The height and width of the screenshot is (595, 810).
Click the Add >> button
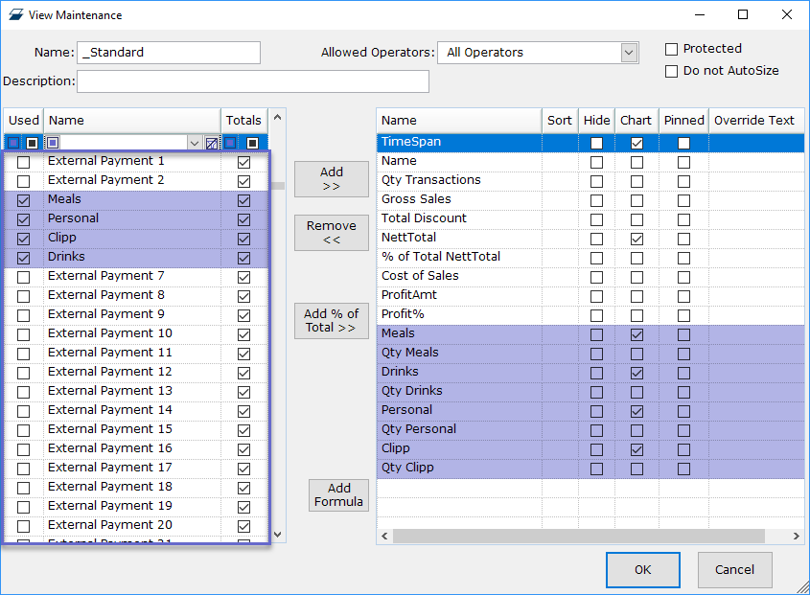pyautogui.click(x=331, y=179)
